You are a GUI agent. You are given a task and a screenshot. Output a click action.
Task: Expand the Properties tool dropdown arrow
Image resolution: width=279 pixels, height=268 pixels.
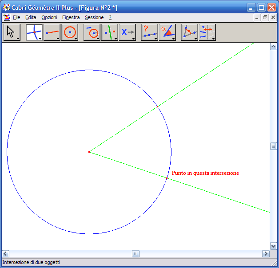tap(155, 39)
